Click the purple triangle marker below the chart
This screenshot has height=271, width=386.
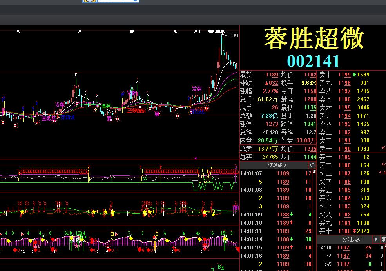point(195,158)
